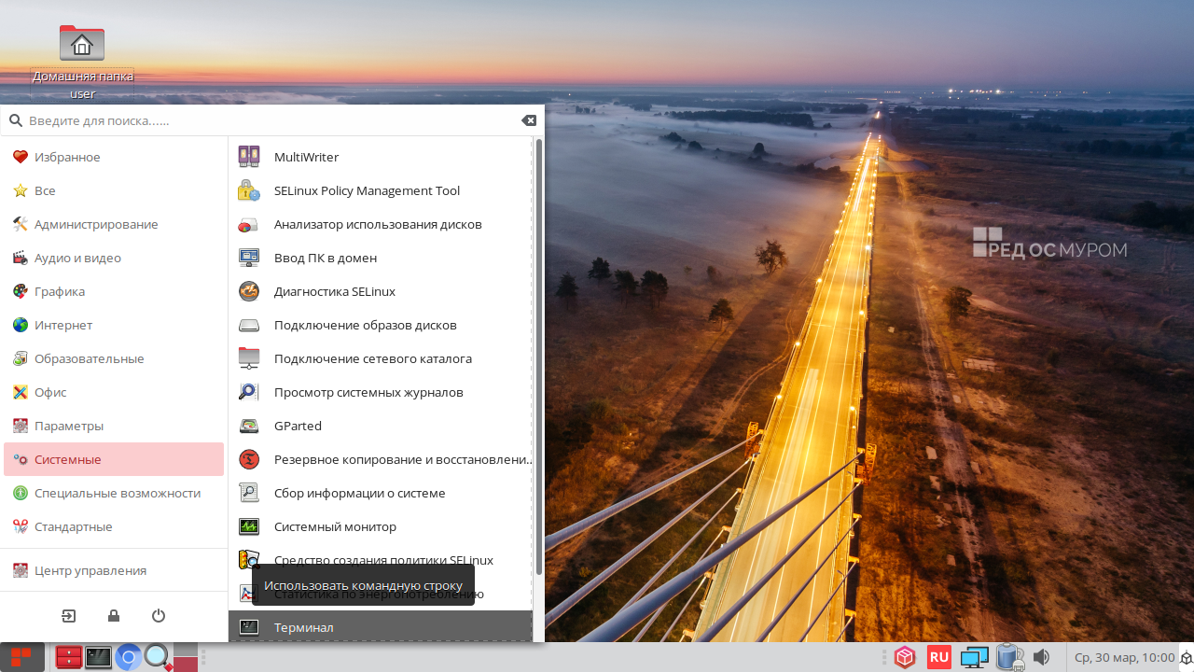Launch Анализатор использования дисков
Screen dimensions: 1194x672
(377, 224)
